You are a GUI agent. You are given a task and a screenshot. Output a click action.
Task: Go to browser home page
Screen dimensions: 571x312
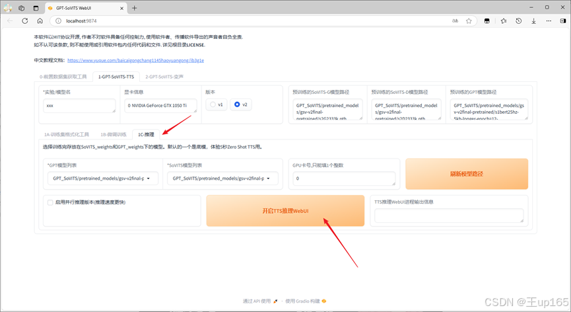click(40, 20)
